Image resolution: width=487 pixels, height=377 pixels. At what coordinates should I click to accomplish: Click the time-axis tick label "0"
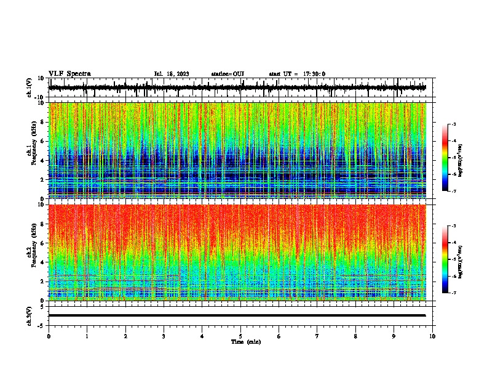tap(49, 336)
